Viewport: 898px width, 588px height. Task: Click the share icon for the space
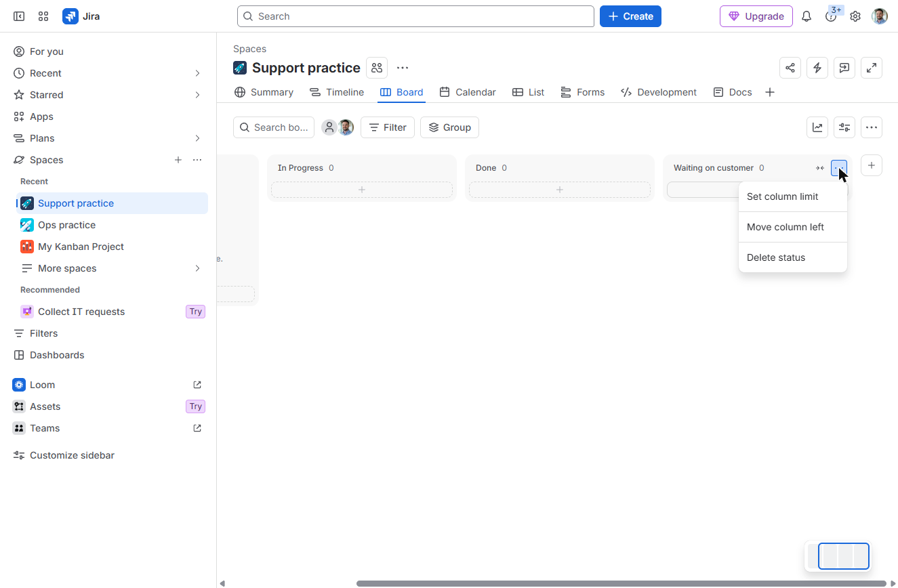790,68
